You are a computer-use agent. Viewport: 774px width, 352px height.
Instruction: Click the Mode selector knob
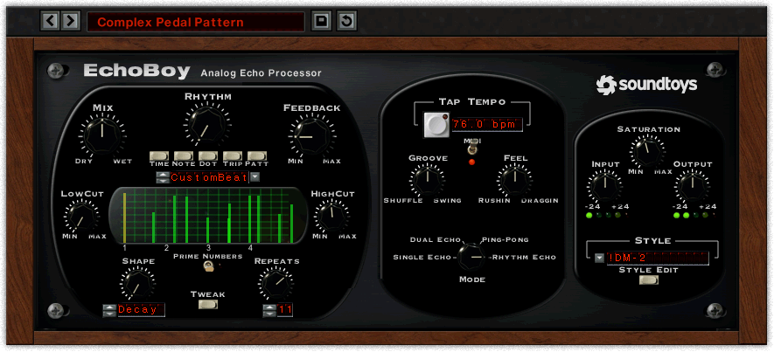[x=471, y=256]
